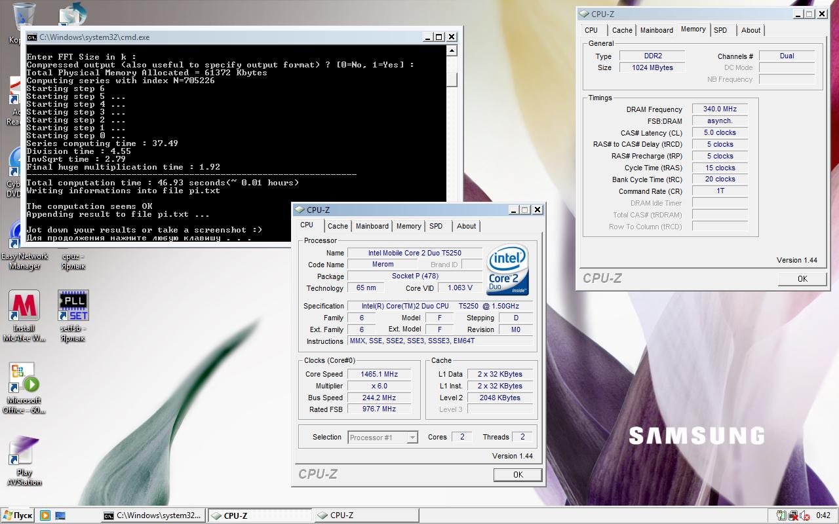The width and height of the screenshot is (839, 524).
Task: Minimize the CPU-Z CPU window
Action: click(x=513, y=210)
